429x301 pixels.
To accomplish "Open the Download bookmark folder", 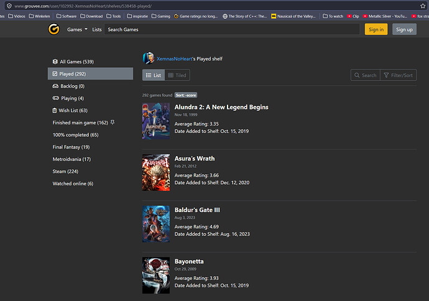I will click(91, 16).
